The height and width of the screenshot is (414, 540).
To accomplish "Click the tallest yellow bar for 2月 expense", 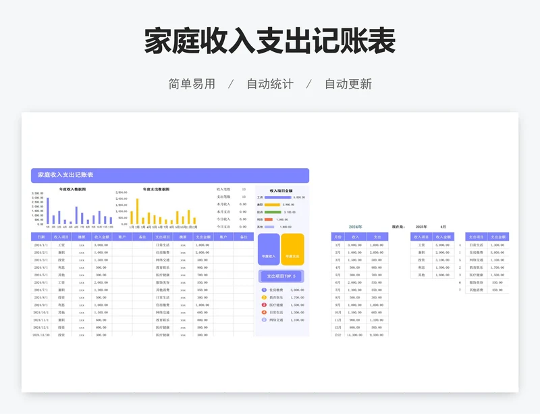I will tap(138, 211).
